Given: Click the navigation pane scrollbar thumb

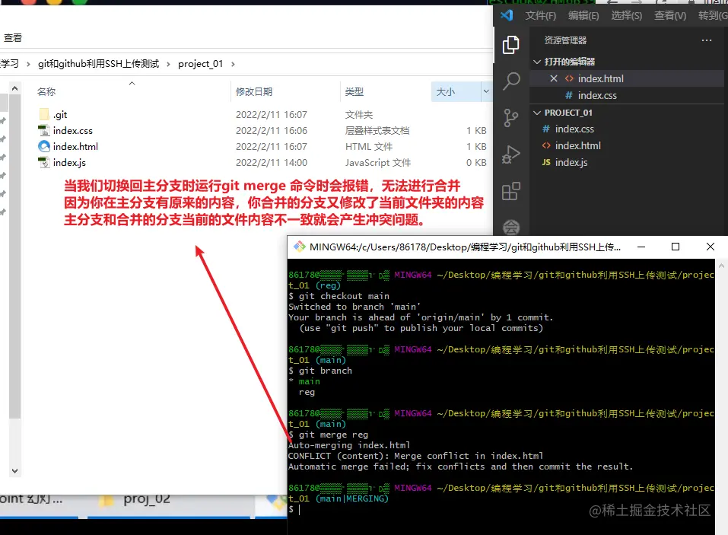Looking at the screenshot, I should [x=15, y=256].
